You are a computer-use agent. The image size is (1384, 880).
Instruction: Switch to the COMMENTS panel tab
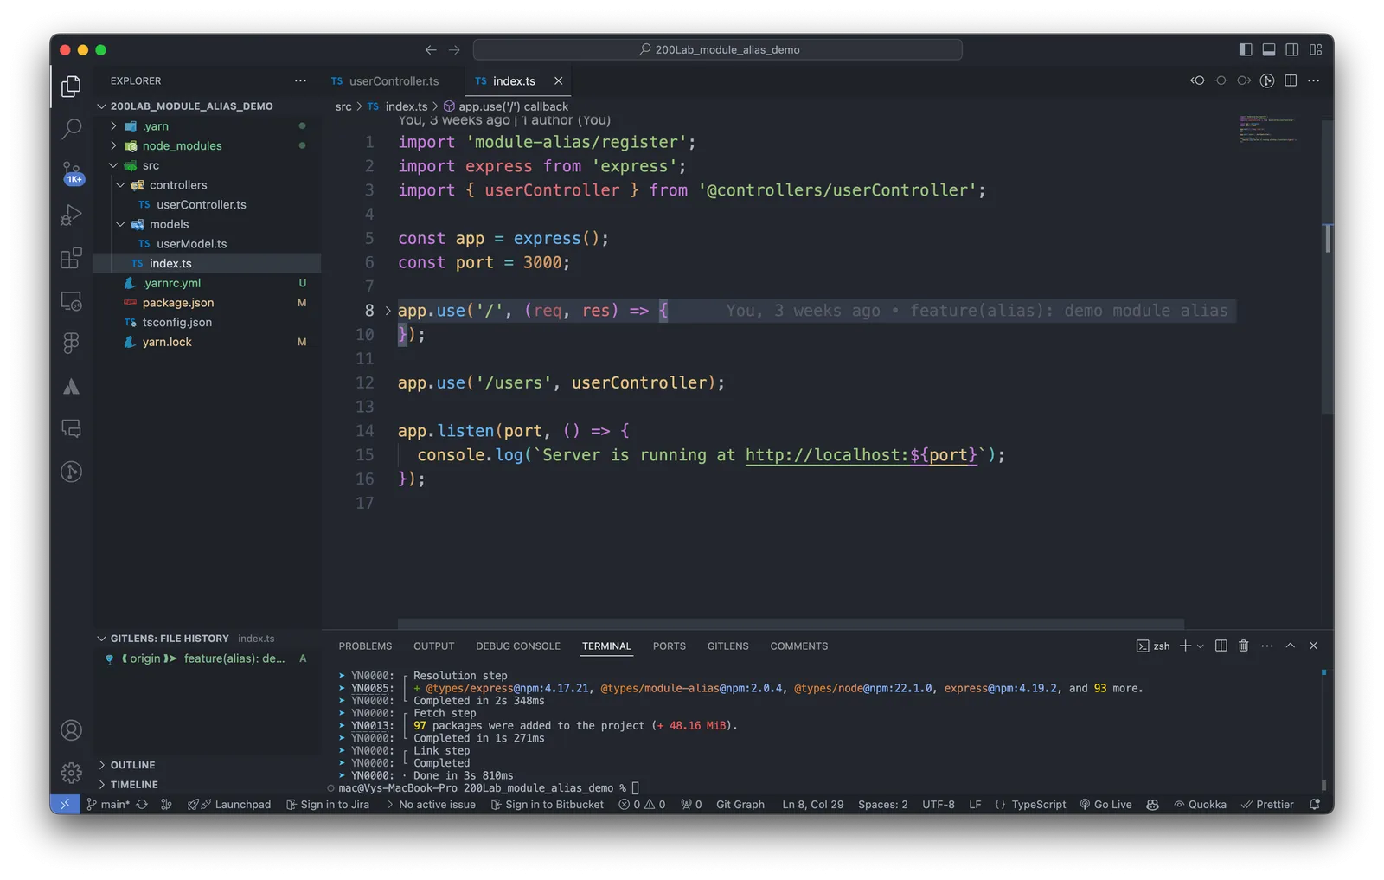click(x=798, y=646)
